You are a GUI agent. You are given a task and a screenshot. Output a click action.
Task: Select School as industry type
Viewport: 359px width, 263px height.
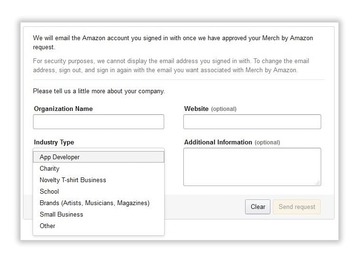pos(99,191)
